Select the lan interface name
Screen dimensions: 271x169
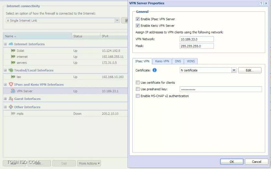pos(19,77)
